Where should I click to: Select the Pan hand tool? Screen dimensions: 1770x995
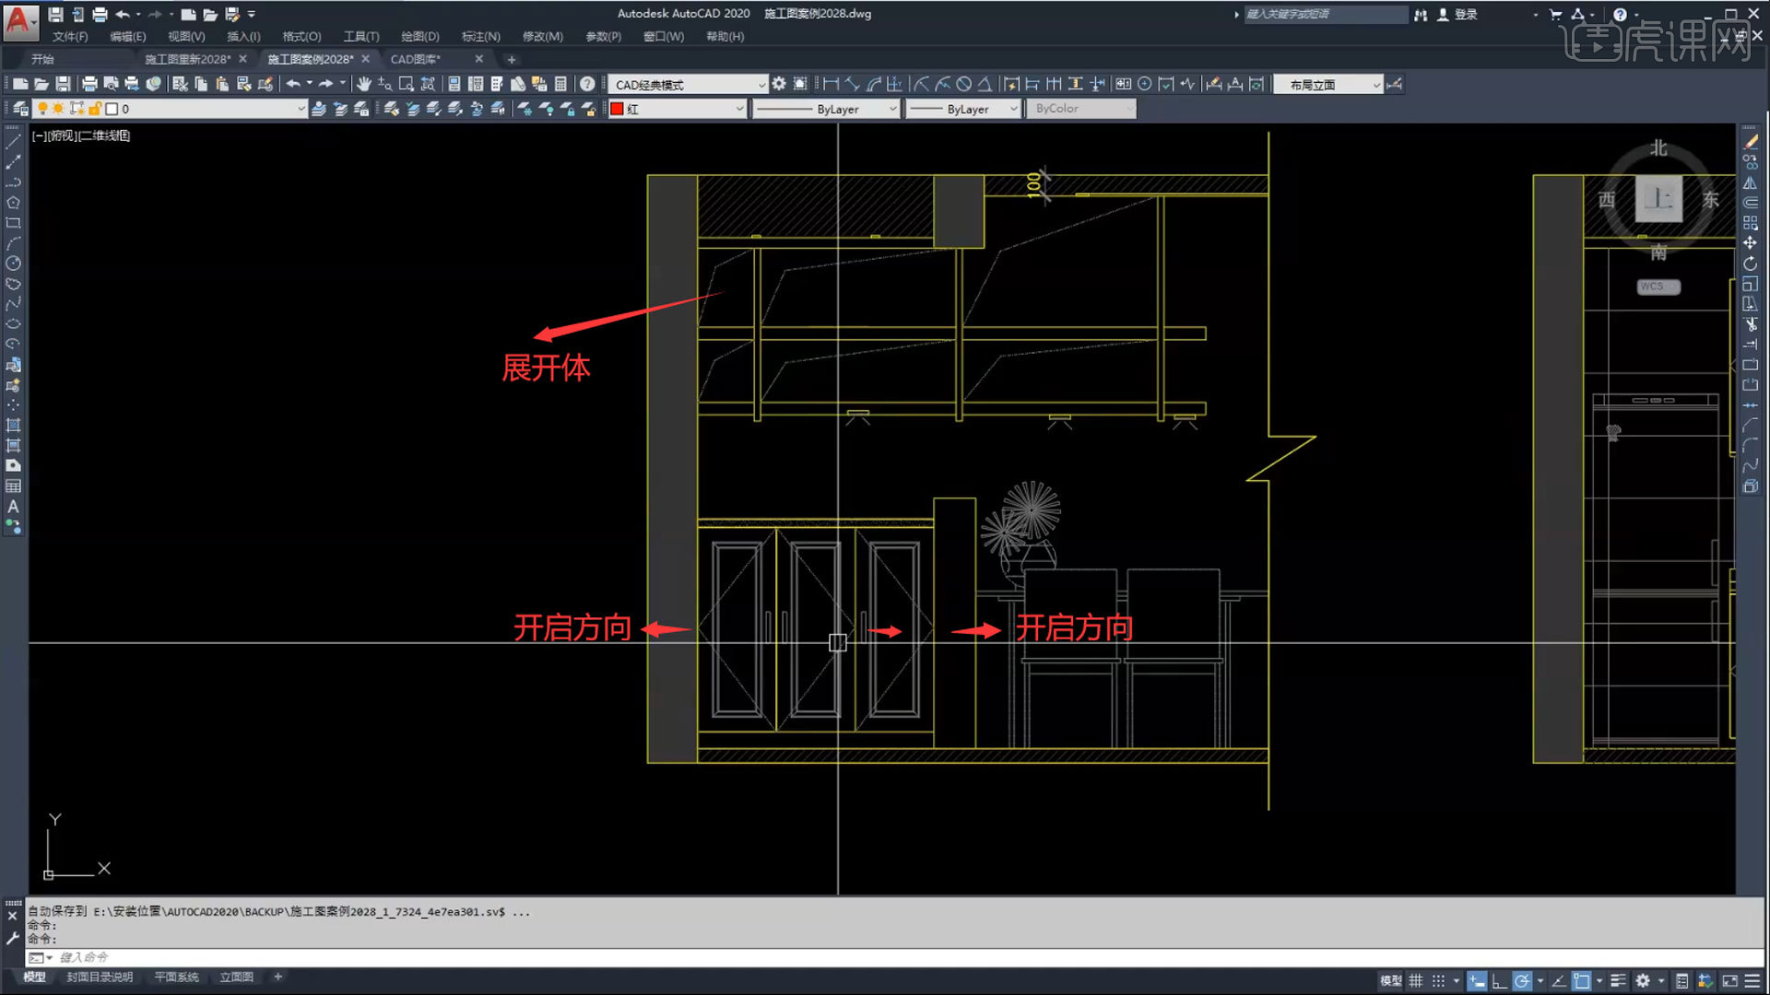click(364, 84)
